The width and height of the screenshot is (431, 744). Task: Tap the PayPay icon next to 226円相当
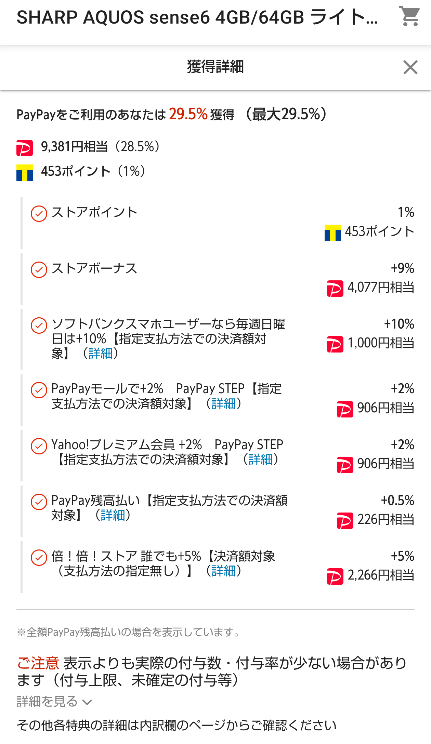click(x=345, y=520)
